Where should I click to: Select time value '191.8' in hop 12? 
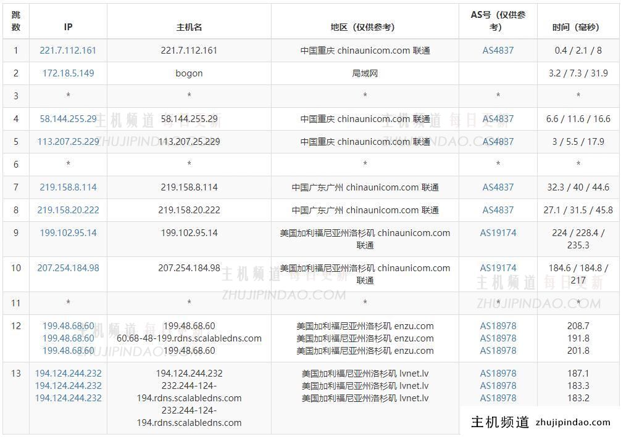pyautogui.click(x=578, y=338)
